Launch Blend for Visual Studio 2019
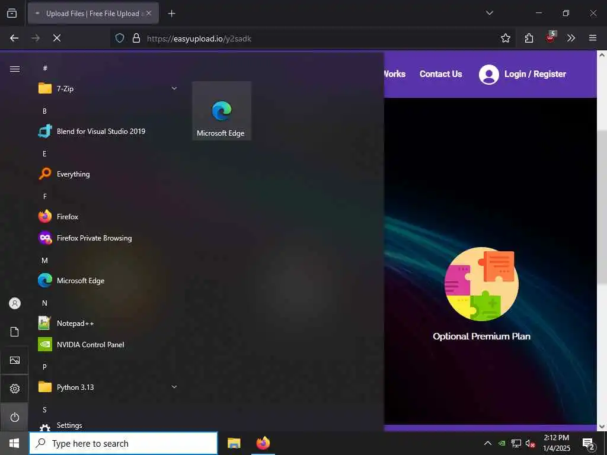Screen dimensions: 607x455 click(x=107, y=132)
